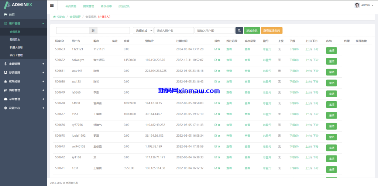Click edit pencil icon for user haiwalym
This screenshot has width=378, height=186.
coord(216,60)
